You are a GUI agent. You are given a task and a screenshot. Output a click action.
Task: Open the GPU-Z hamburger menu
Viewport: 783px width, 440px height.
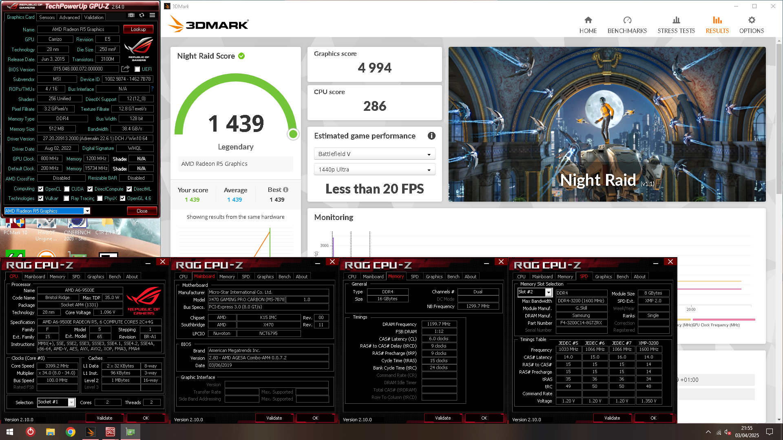click(x=152, y=15)
